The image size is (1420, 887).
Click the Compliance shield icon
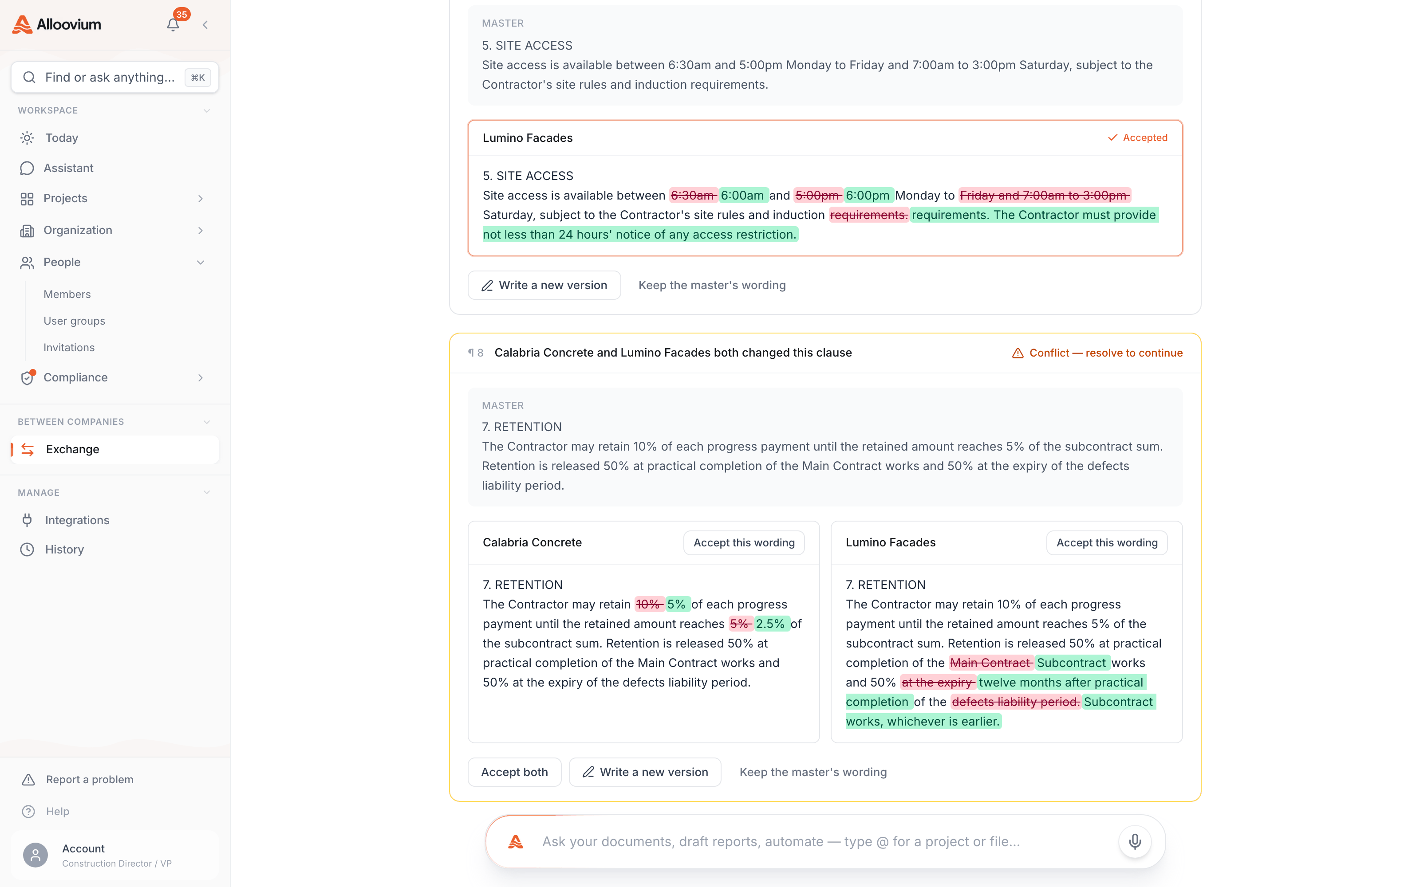[x=27, y=378]
